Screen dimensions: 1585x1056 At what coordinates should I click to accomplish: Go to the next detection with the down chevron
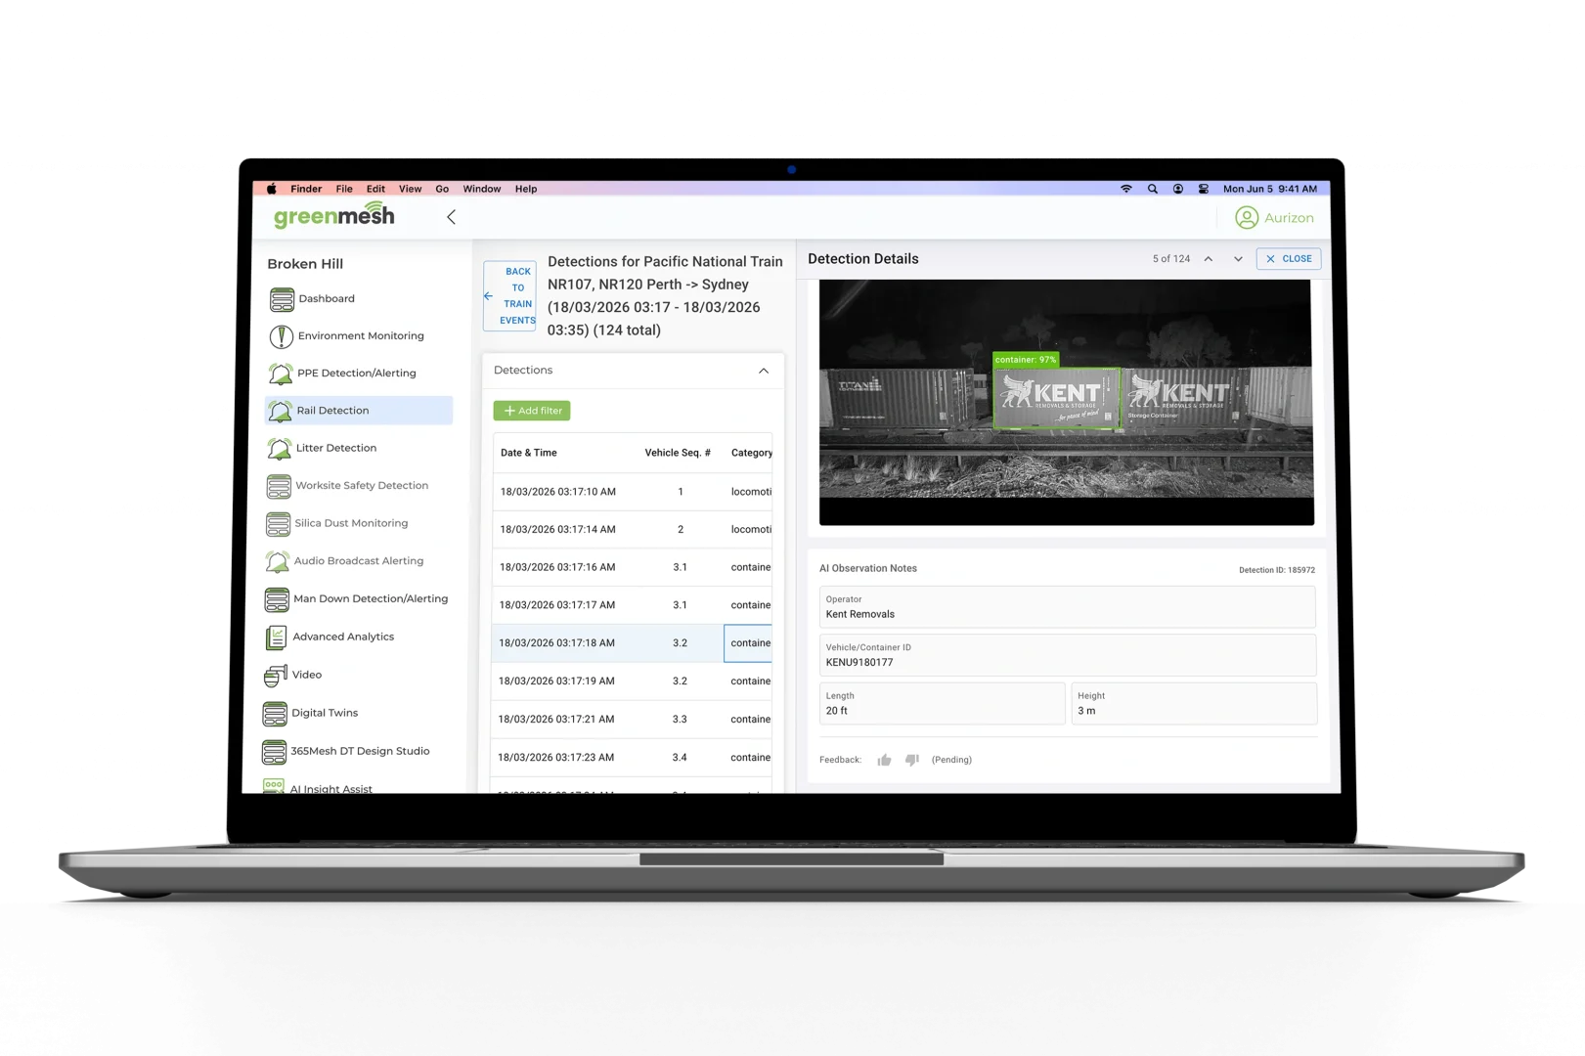tap(1238, 259)
